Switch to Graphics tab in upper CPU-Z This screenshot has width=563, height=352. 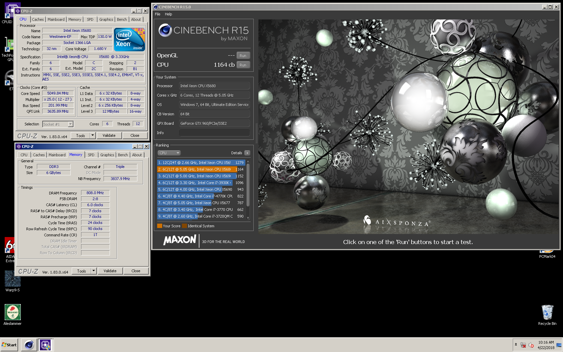click(106, 19)
